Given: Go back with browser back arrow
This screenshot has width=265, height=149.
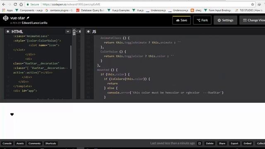Looking at the screenshot, I should [4, 5].
